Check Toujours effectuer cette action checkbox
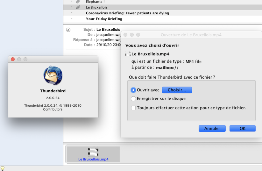Image resolution: width=262 pixels, height=171 pixels. tap(133, 108)
